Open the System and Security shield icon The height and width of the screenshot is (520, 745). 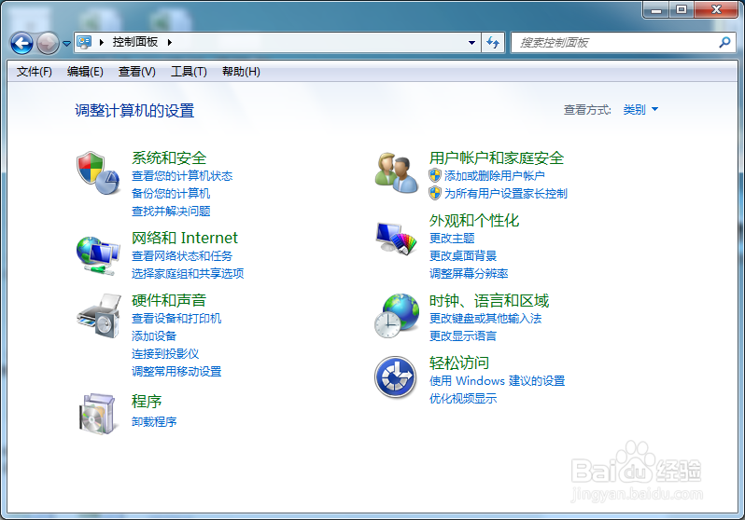click(x=98, y=173)
